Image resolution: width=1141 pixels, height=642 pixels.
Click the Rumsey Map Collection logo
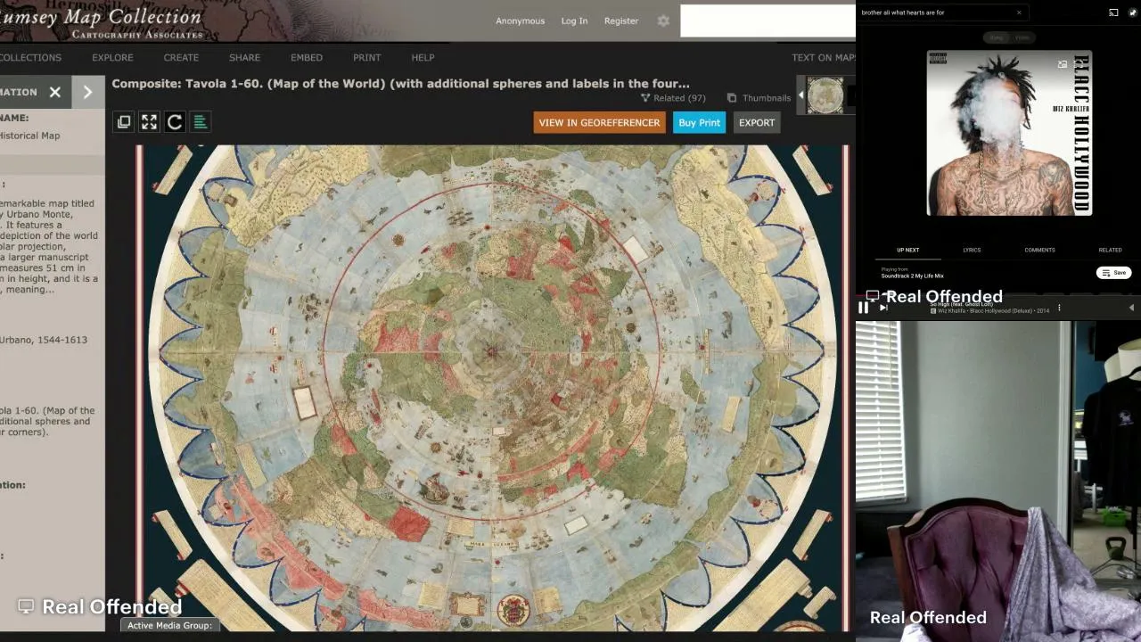point(103,21)
